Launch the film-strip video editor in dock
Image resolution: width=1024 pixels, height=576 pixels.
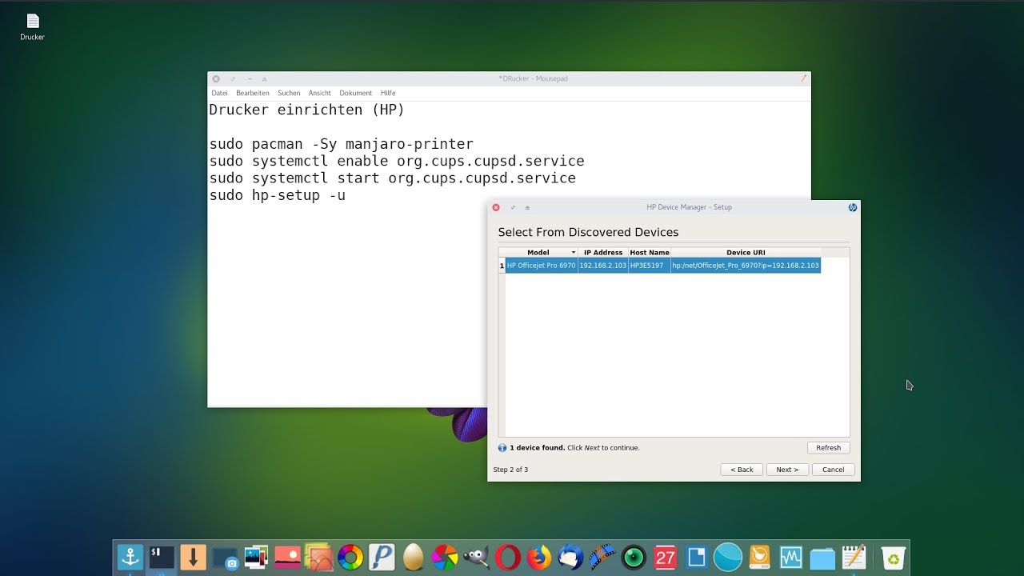coord(602,557)
